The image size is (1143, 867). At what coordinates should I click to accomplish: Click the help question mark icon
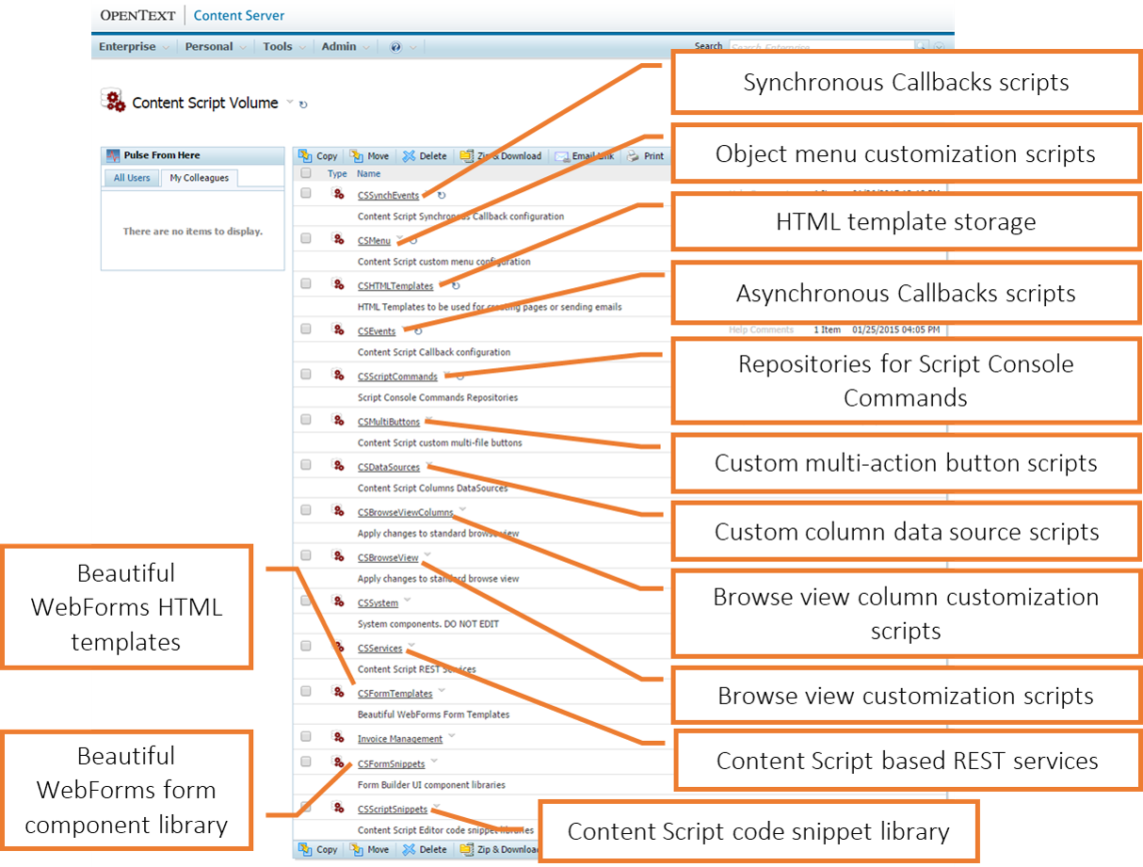[395, 47]
